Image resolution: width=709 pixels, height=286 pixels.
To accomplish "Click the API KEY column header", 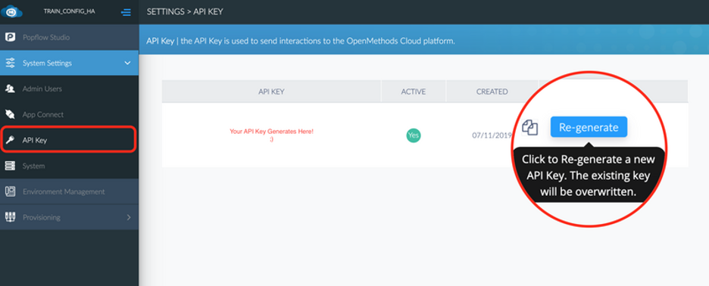I will (x=271, y=92).
